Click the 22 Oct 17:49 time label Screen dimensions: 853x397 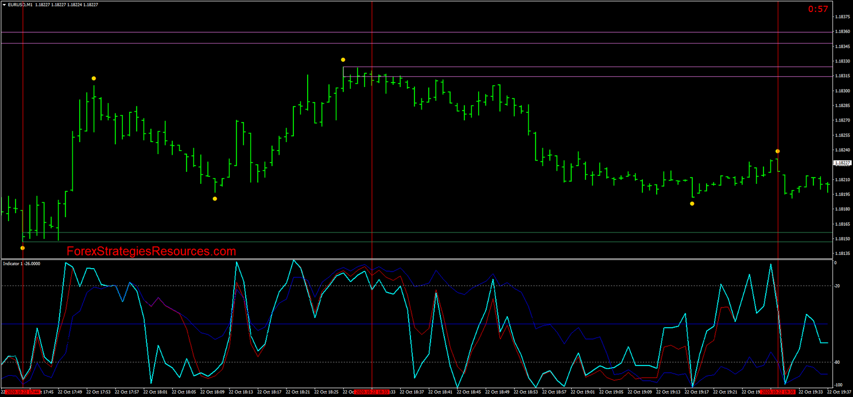pos(70,392)
